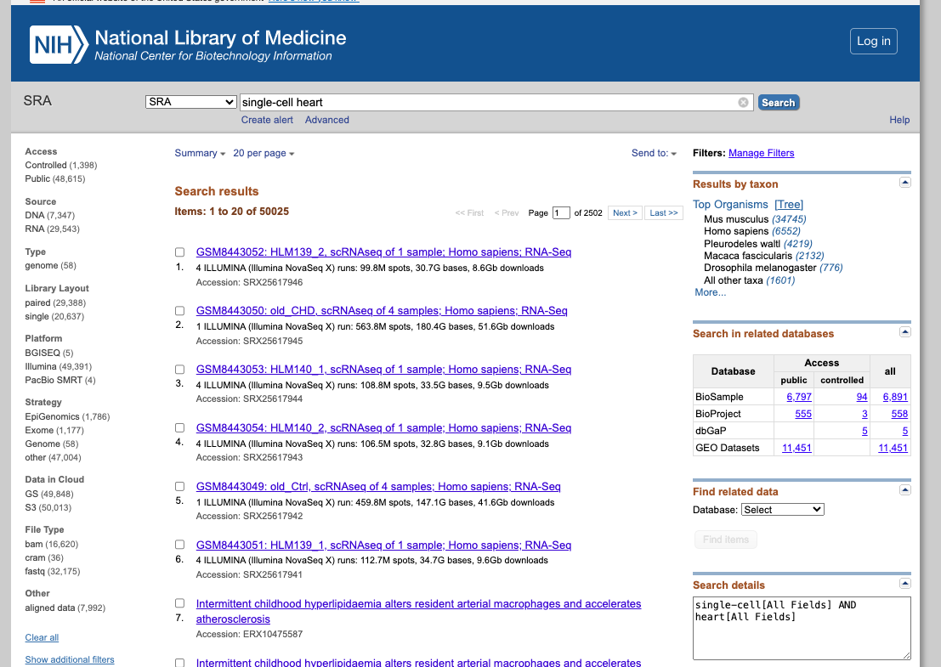Open the Find related data Database select
The height and width of the screenshot is (667, 941).
(782, 510)
